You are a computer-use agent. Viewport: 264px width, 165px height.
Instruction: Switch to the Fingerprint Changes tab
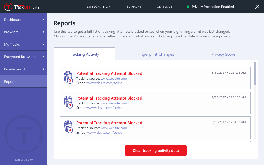(156, 54)
